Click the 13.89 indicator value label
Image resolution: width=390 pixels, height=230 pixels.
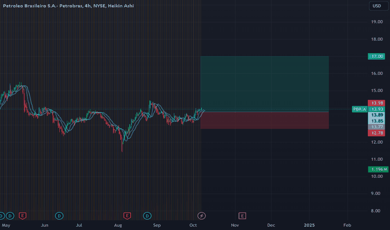[x=376, y=115]
